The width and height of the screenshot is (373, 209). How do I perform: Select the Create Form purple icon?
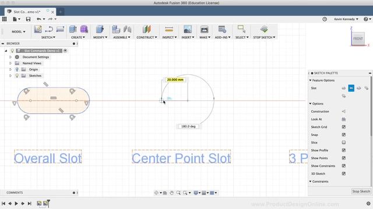click(84, 29)
